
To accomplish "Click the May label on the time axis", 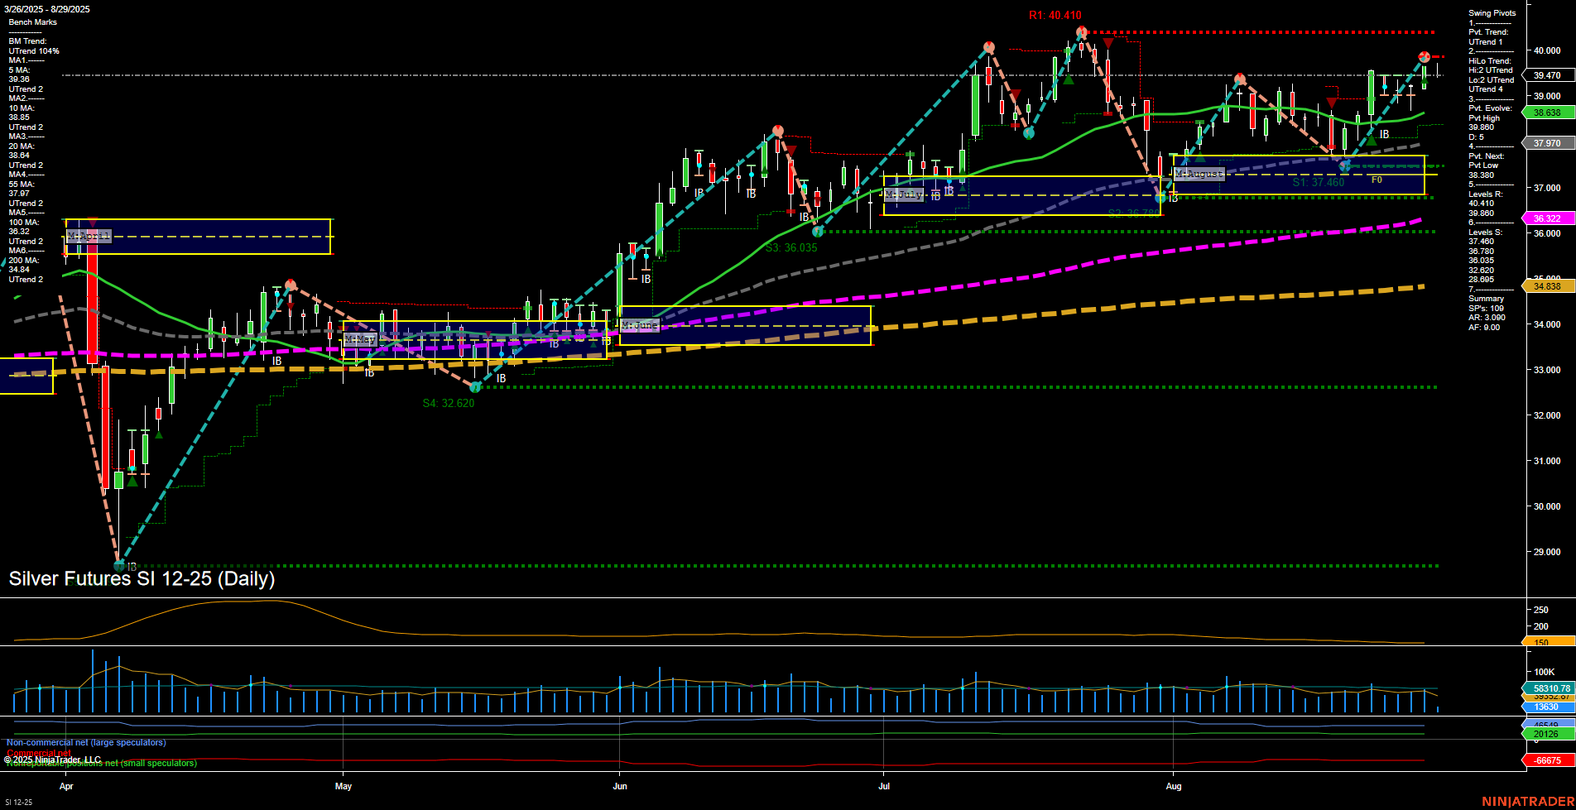I will tap(344, 786).
